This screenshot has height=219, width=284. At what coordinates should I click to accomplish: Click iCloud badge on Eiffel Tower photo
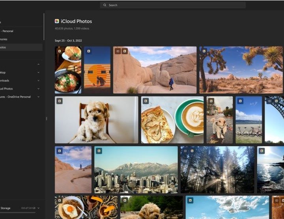[276, 101]
